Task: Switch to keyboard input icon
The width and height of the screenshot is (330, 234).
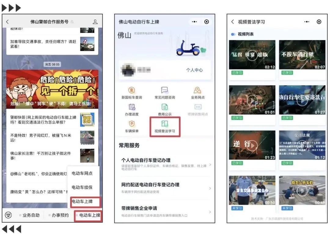Action: (8, 215)
